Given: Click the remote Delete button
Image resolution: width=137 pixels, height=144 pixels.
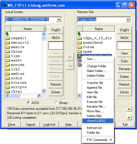Looking at the screenshot, I should 124,77.
